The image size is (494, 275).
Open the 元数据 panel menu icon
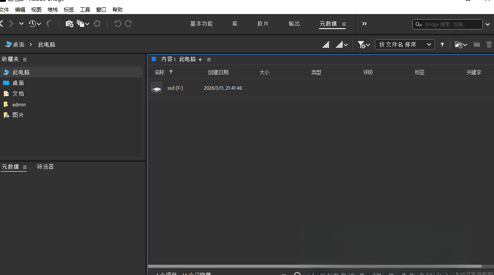pos(25,167)
